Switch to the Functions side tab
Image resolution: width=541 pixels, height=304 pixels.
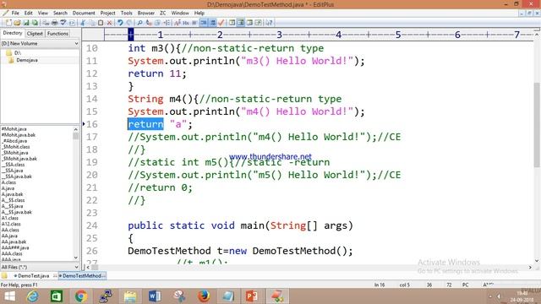point(57,34)
